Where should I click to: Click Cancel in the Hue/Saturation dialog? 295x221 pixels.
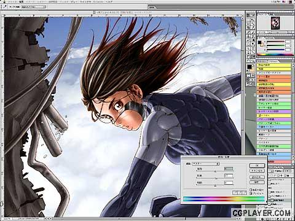257,171
